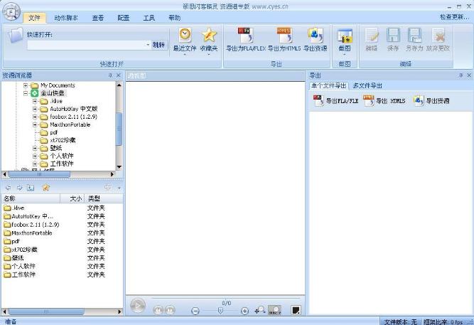Click 导出为FLA/FLEX ribbon icon
The height and width of the screenshot is (325, 474).
pyautogui.click(x=244, y=36)
